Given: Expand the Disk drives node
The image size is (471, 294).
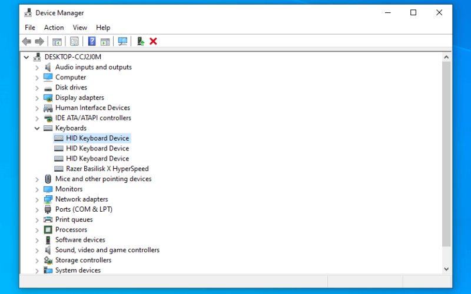Looking at the screenshot, I should coord(37,88).
